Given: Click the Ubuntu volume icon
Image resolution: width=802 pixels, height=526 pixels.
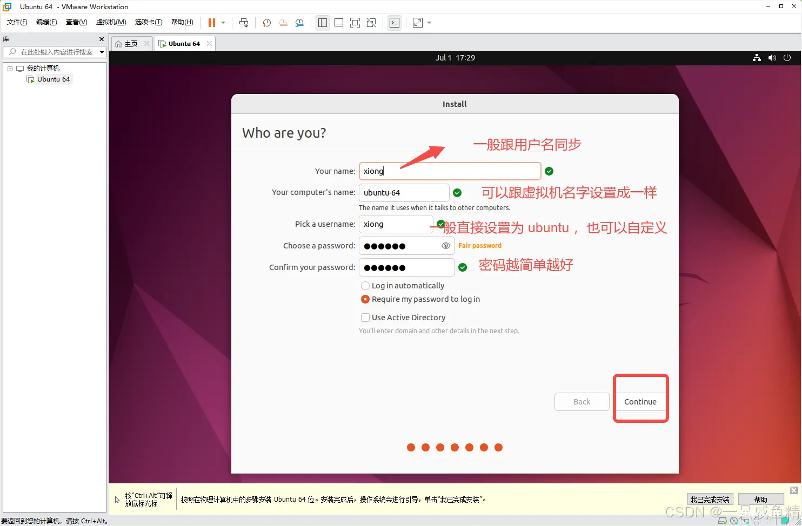Looking at the screenshot, I should click(772, 58).
